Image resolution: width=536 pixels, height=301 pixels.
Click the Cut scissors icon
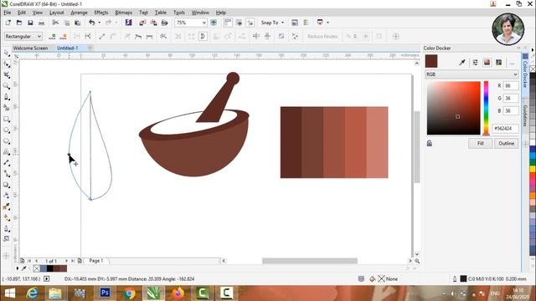click(x=55, y=23)
